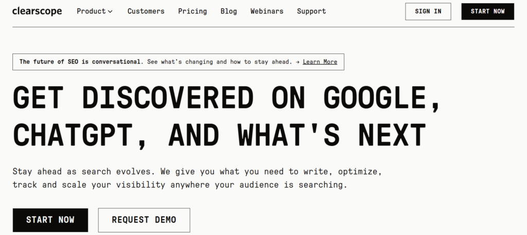Viewport: 527px width, 235px height.
Task: Open the Product menu label
Action: click(x=91, y=11)
